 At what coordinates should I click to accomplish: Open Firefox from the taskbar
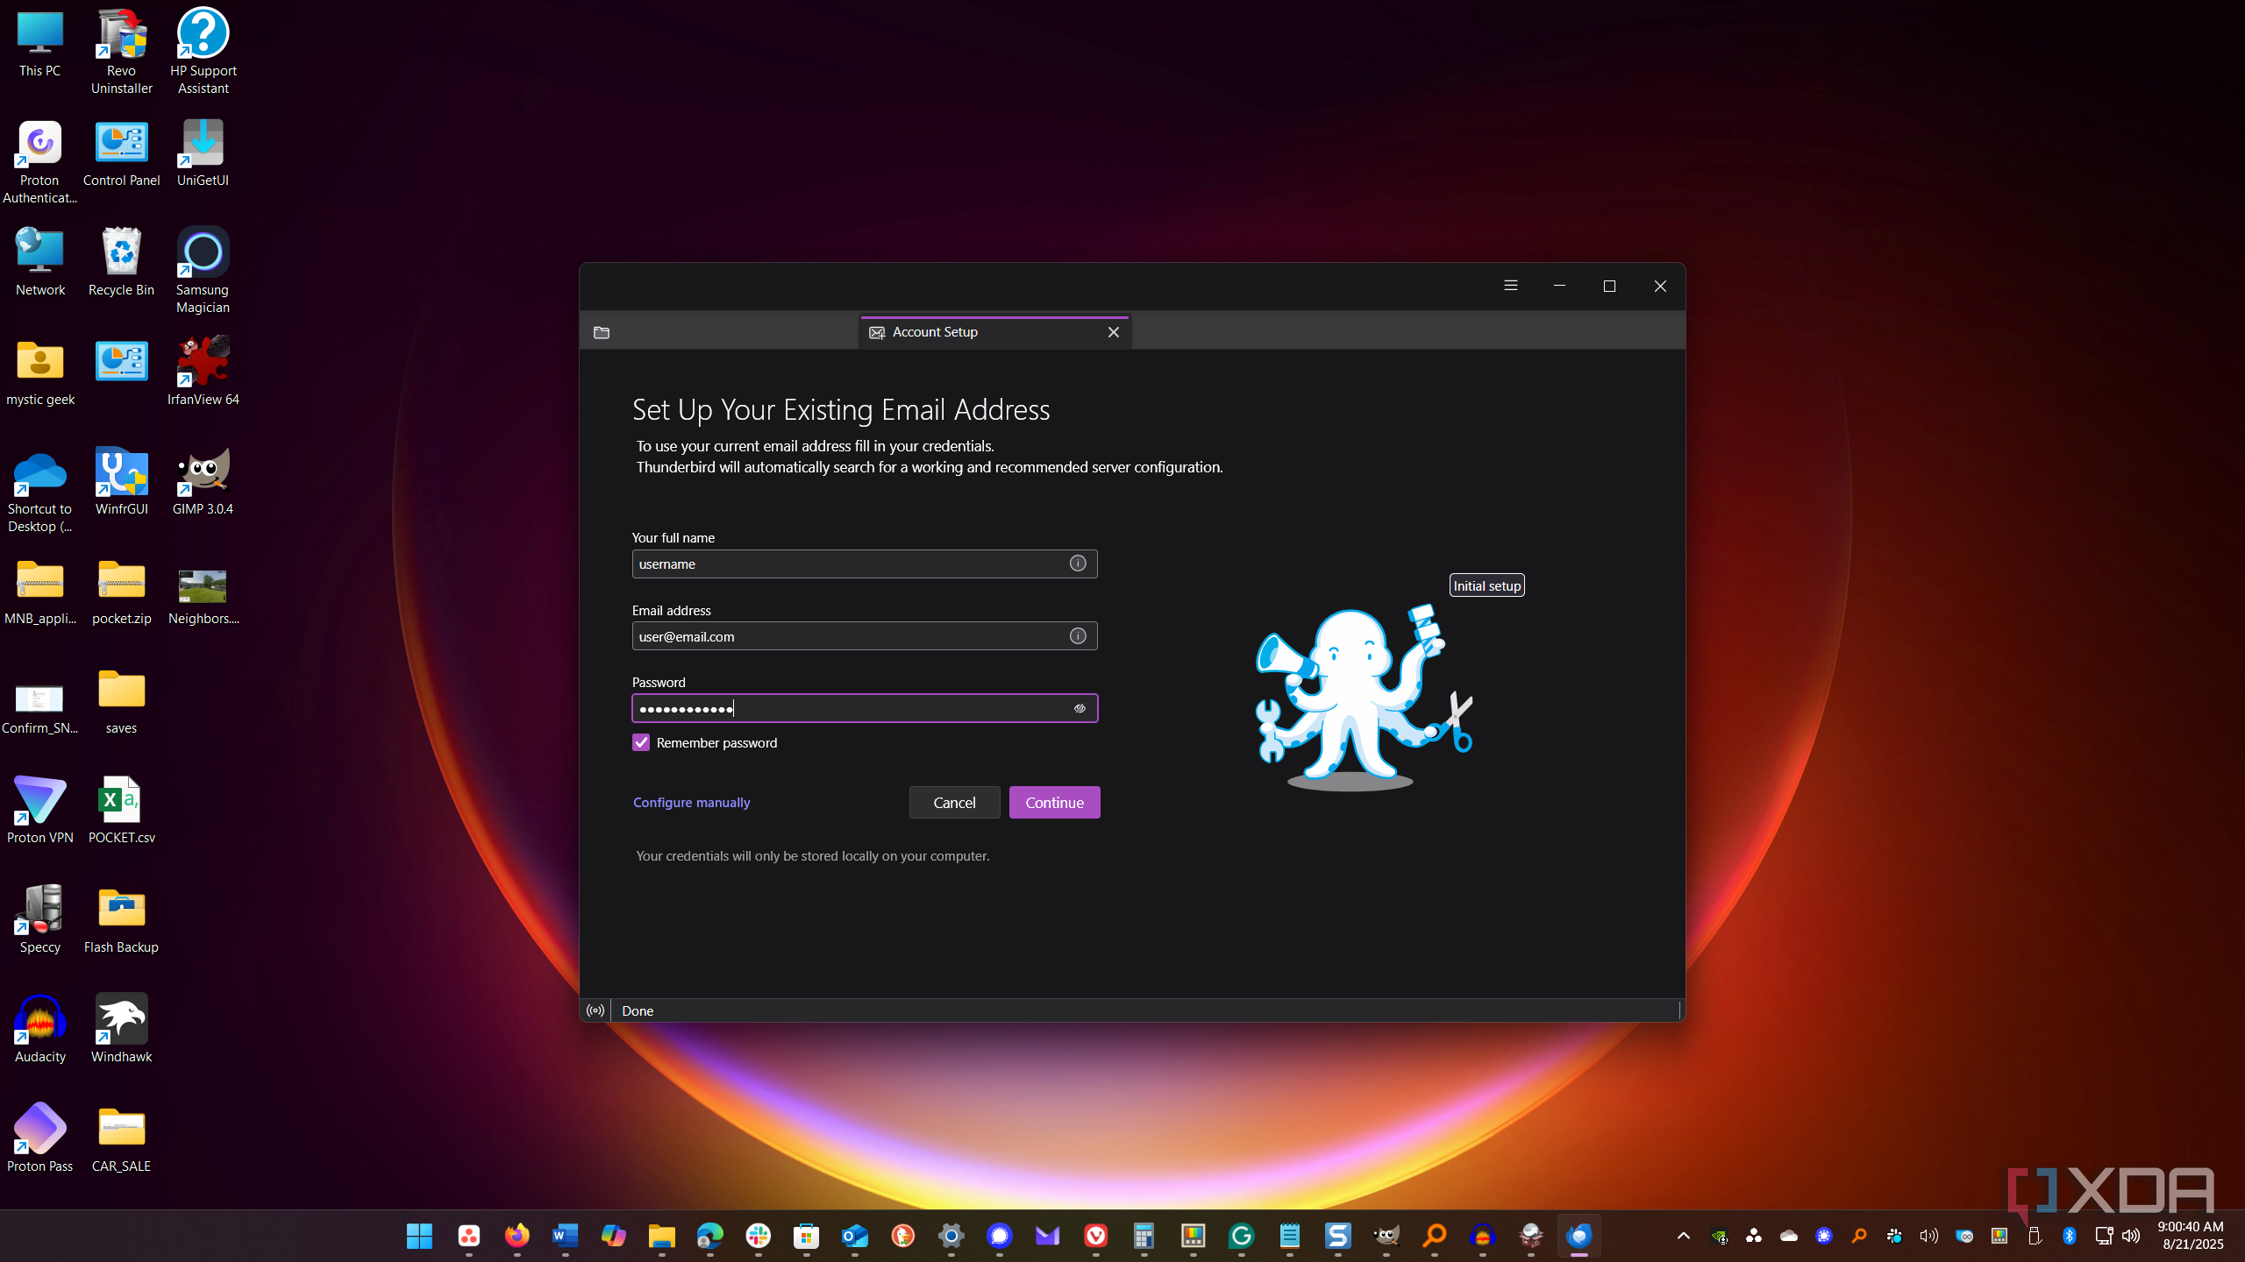517,1236
